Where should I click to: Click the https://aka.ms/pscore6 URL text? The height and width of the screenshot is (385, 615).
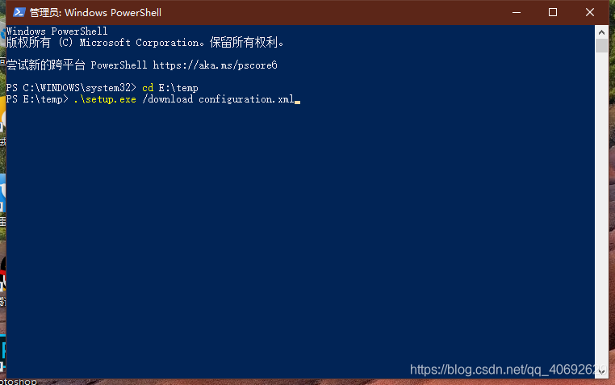(215, 65)
